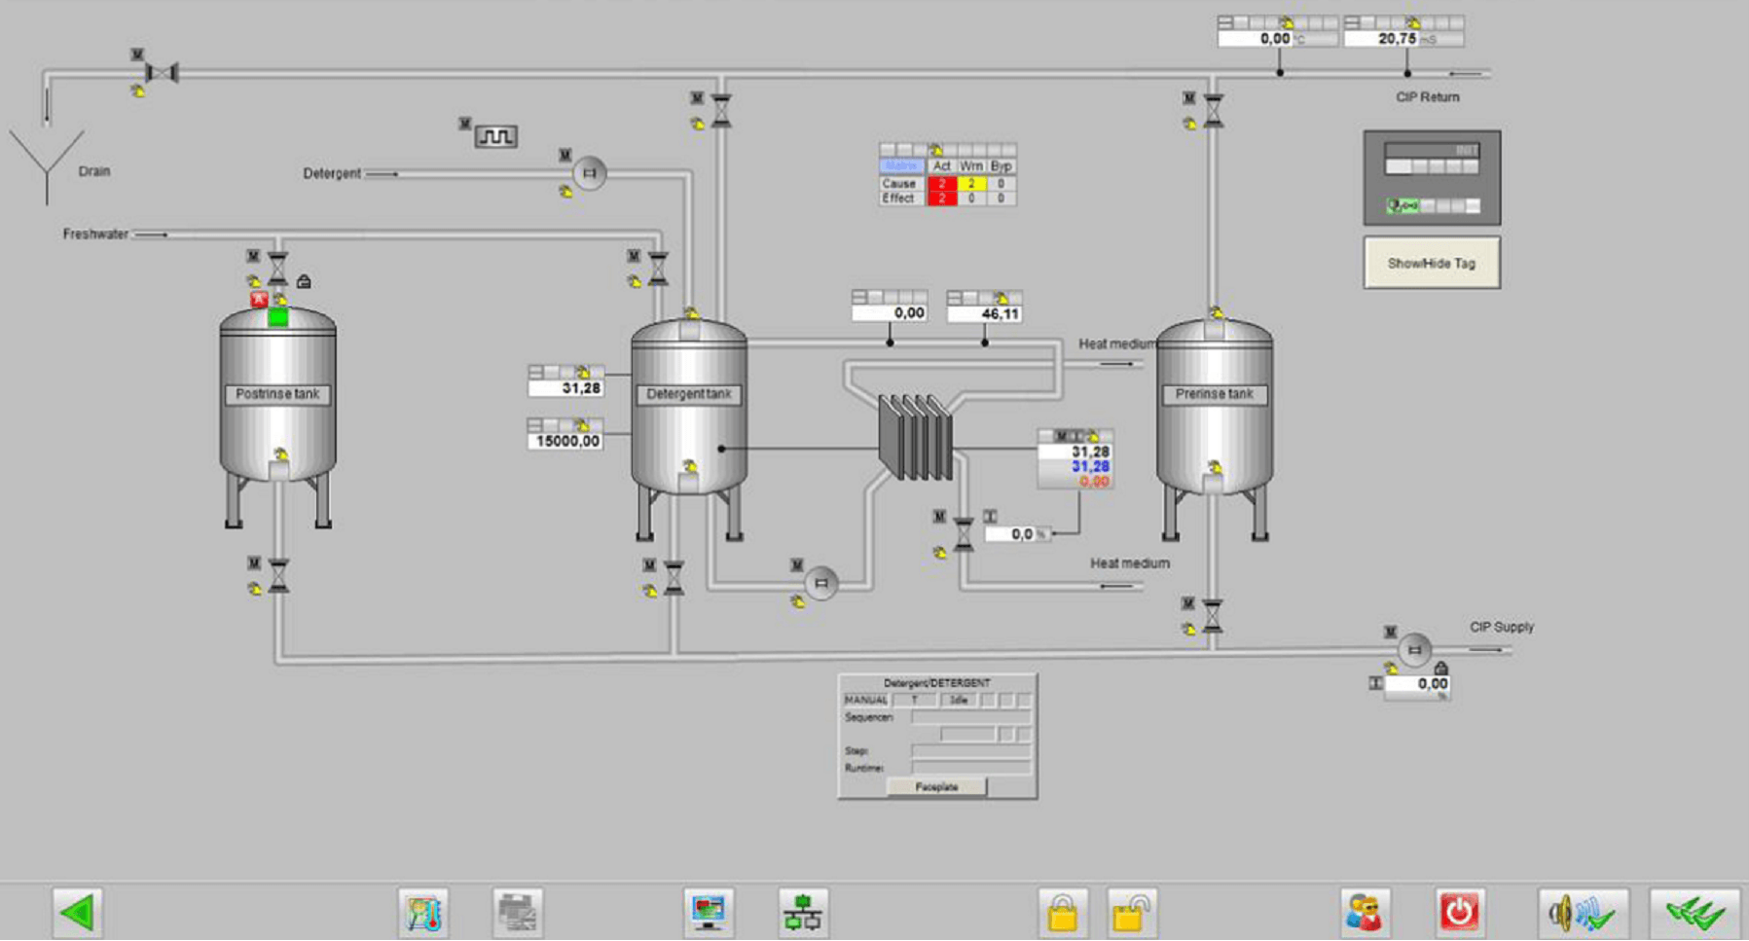Acknowledge horn with the speaker icon
Screen dimensions: 1749x941
(x=1582, y=913)
